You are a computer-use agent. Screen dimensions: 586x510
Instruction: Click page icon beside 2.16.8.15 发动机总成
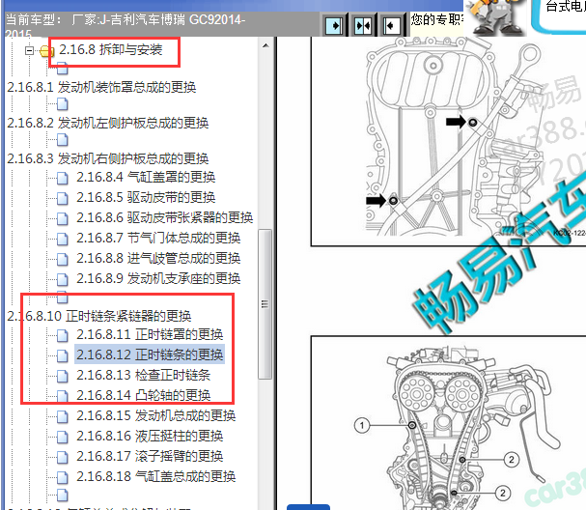coord(63,416)
